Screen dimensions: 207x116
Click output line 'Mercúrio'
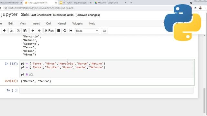(32, 36)
